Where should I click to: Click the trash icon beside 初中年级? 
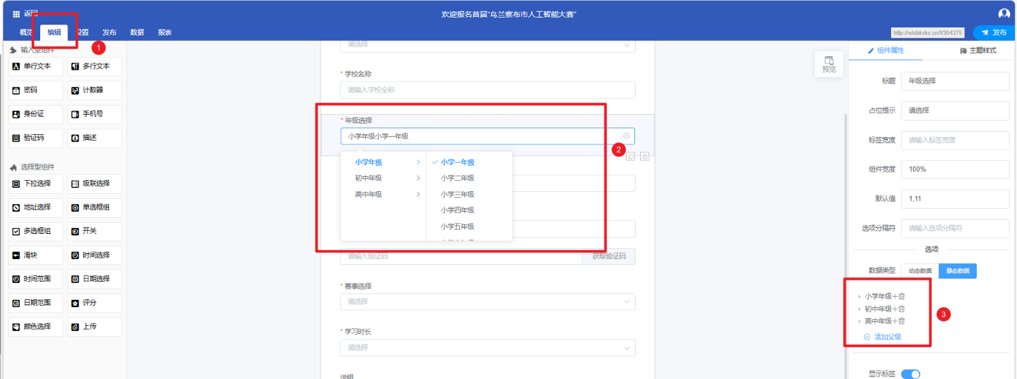[902, 309]
